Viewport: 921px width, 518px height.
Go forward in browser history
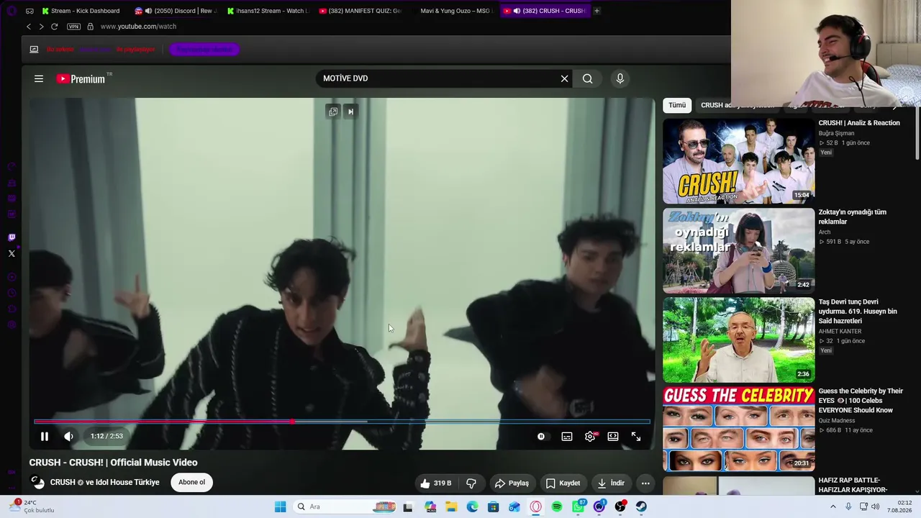pos(41,27)
